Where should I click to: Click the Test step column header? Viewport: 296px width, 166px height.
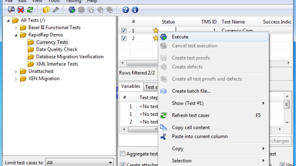click(148, 97)
